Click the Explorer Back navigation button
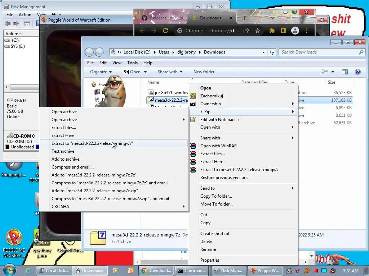The width and height of the screenshot is (369, 276). 89,52
